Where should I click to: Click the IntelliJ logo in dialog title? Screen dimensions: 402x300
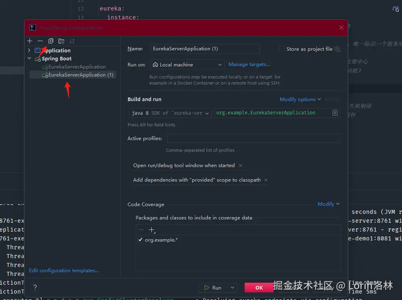(x=33, y=27)
